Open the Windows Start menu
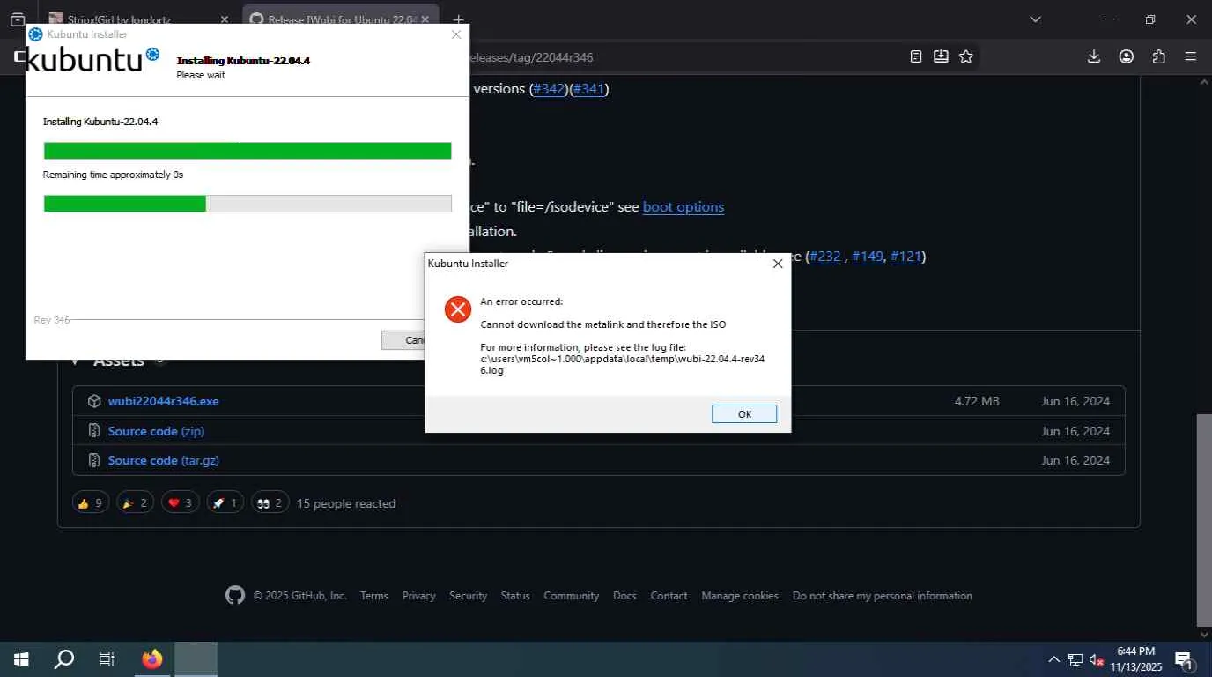Screen dimensions: 1212x677 click(21, 659)
